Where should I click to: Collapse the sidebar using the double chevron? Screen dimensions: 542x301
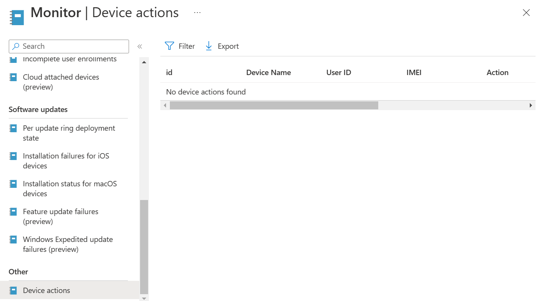140,46
